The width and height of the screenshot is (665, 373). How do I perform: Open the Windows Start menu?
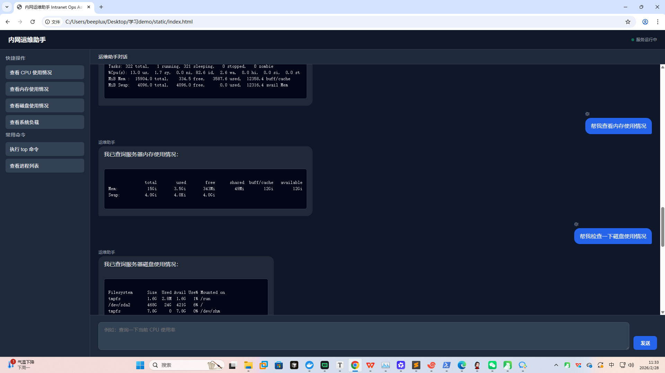(140, 365)
